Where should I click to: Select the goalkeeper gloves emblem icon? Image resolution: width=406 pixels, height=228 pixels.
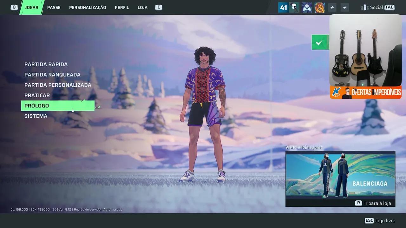[x=306, y=7]
